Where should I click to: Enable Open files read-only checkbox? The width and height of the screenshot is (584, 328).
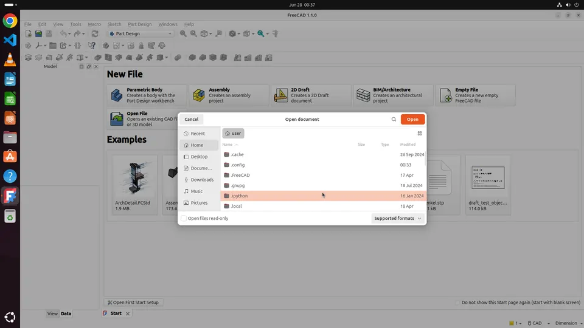pyautogui.click(x=184, y=218)
